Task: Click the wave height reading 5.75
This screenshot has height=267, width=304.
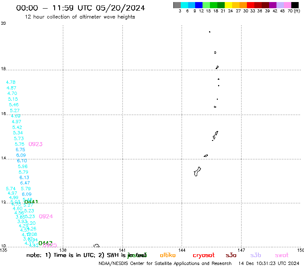Action: [x=19, y=144]
